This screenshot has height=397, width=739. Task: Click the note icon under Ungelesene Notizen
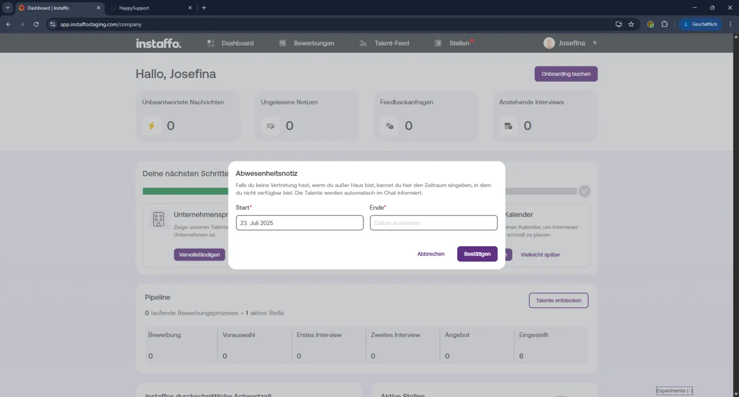270,126
